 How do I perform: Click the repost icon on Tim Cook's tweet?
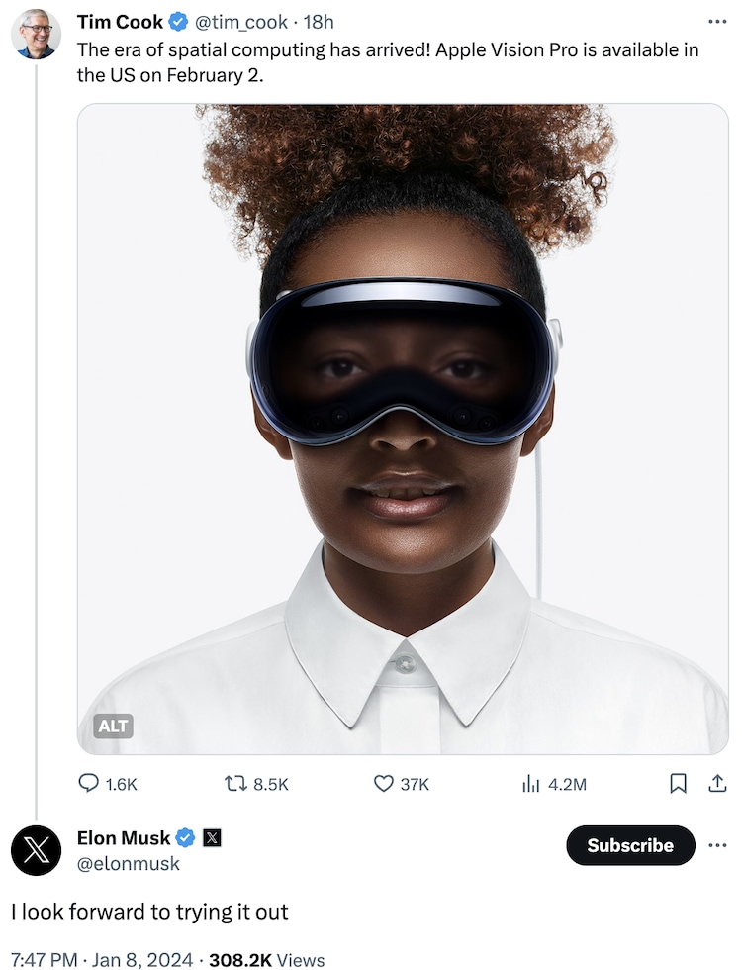tap(235, 783)
